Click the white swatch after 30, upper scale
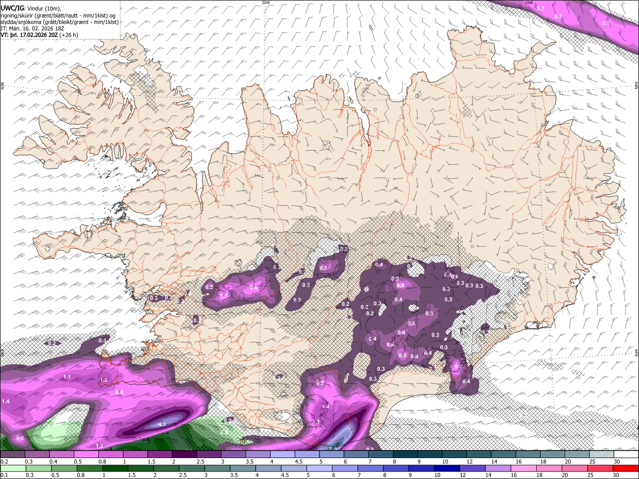This screenshot has height=479, width=639. click(x=626, y=455)
